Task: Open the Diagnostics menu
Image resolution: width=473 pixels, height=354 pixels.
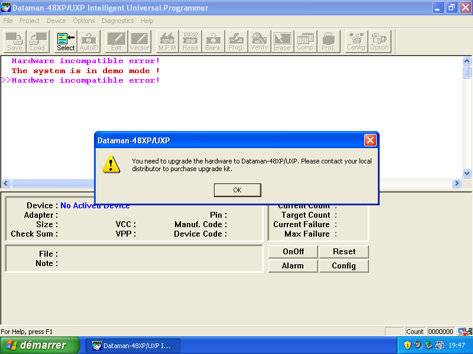Action: [118, 21]
